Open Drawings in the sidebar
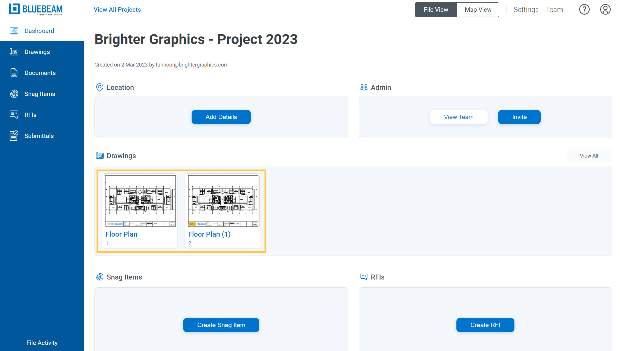The image size is (620, 351). 42,52
